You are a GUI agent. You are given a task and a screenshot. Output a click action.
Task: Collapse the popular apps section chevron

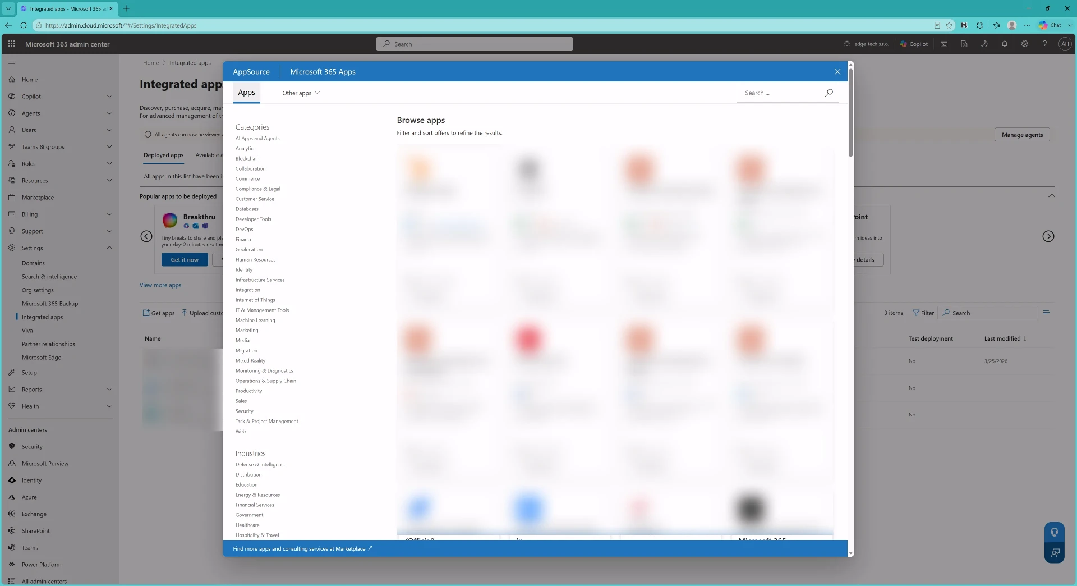point(1052,196)
